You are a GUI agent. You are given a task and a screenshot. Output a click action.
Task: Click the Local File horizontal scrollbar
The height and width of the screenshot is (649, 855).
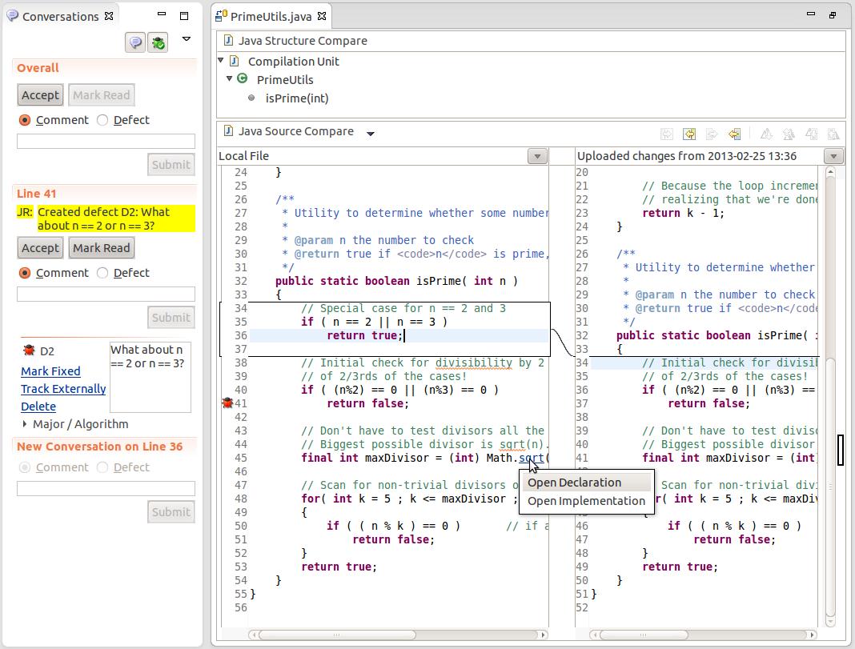[398, 635]
